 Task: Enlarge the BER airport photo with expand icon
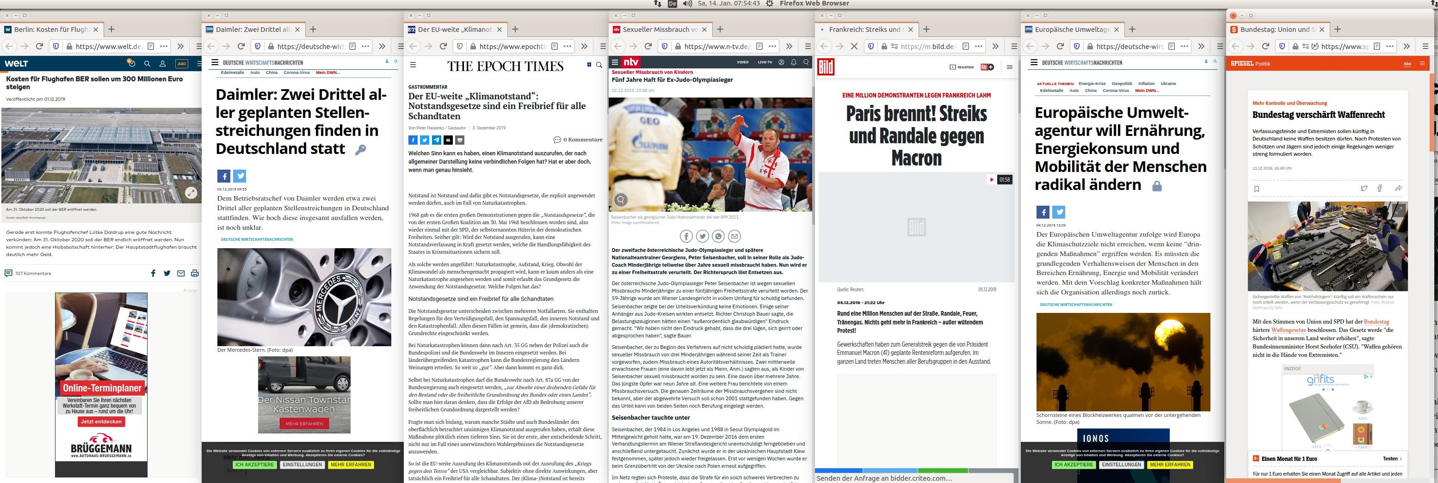click(191, 193)
